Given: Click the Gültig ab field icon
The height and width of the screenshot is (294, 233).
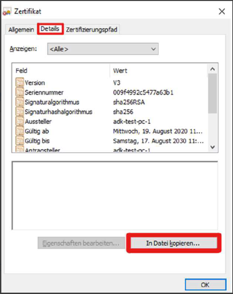Looking at the screenshot, I should 20,131.
